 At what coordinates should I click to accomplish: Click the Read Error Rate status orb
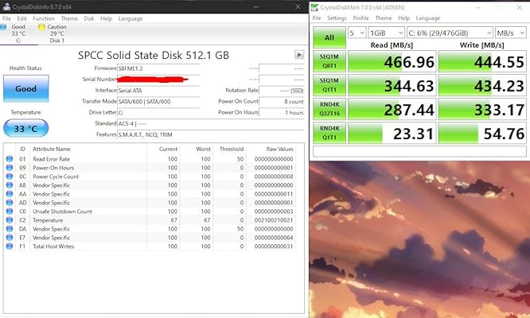click(x=10, y=159)
